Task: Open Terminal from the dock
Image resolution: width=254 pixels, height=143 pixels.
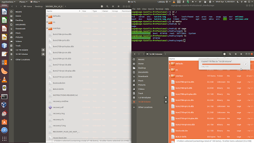Action: (4, 97)
